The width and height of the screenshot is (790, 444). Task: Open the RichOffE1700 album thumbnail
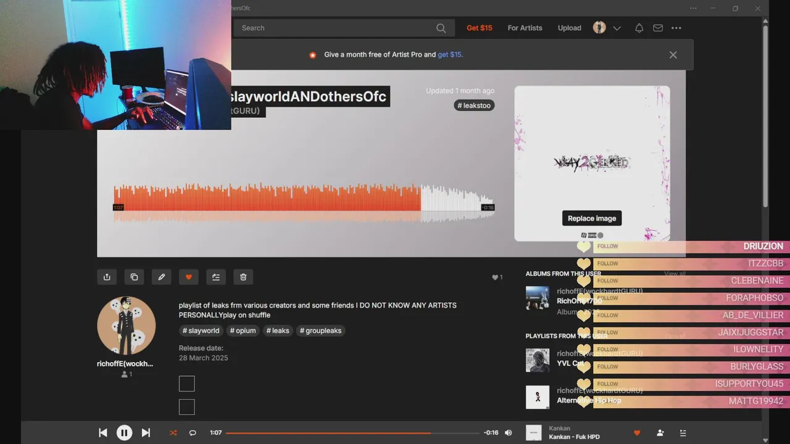pos(538,298)
